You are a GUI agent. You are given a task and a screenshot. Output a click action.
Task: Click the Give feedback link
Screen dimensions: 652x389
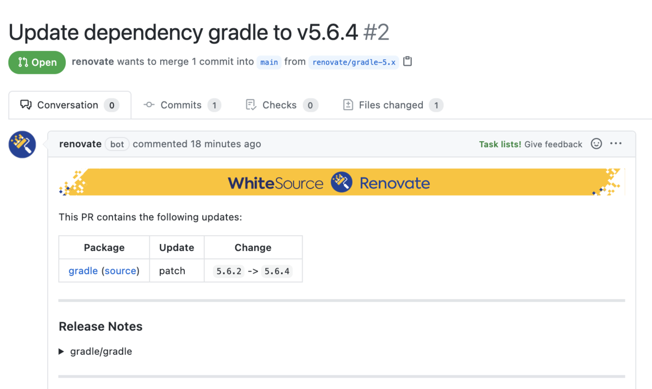tap(553, 144)
